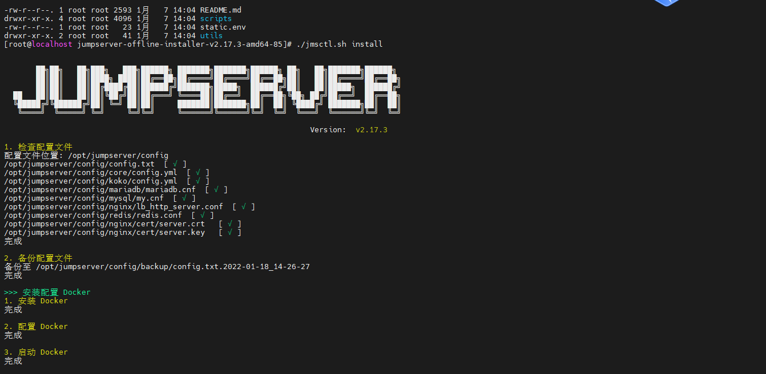
Task: Click the version number v2.17.3
Action: coord(372,129)
